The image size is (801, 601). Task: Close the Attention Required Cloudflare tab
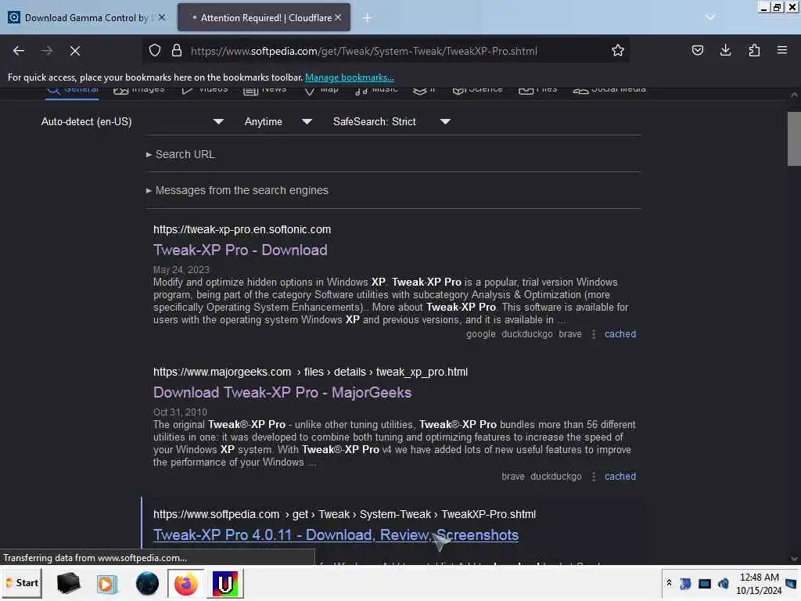tap(338, 17)
